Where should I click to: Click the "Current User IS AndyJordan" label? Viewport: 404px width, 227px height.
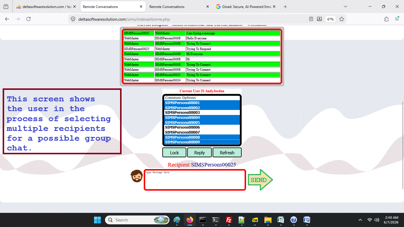(x=202, y=91)
